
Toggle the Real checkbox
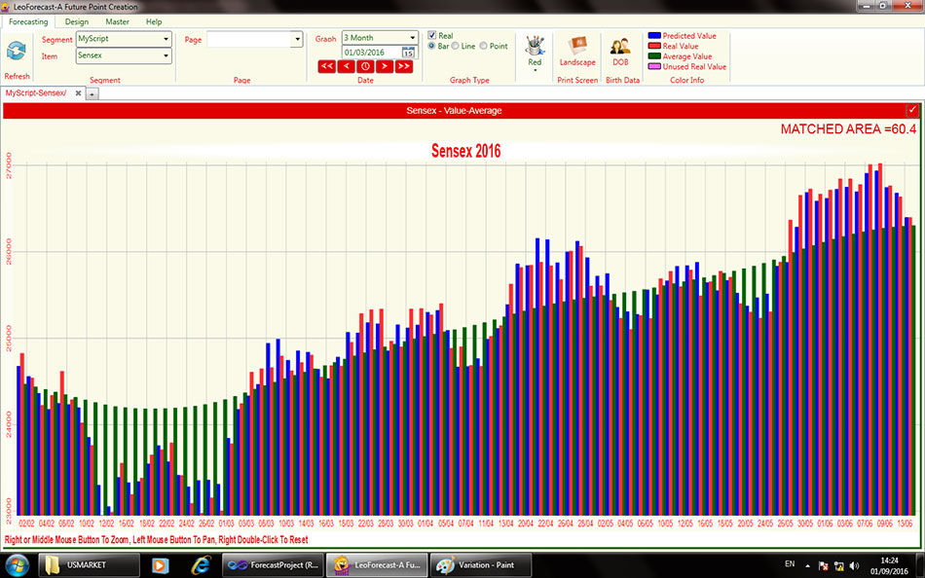(x=431, y=35)
